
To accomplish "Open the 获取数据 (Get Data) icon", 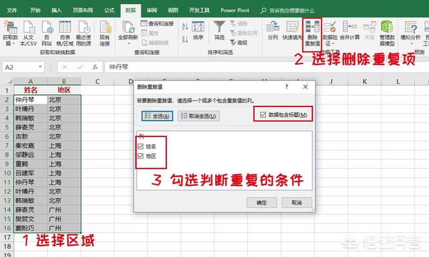I will 11,27.
